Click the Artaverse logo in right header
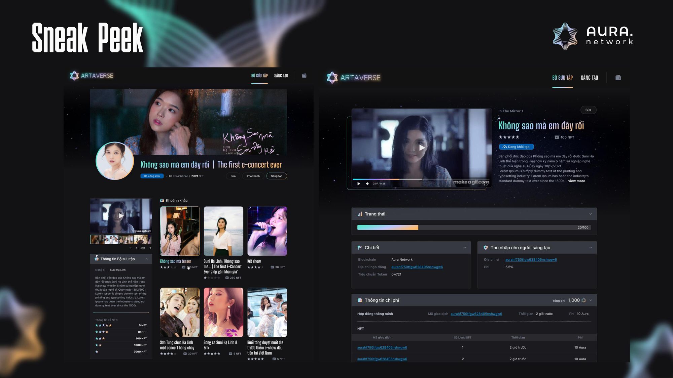The height and width of the screenshot is (378, 673). 353,78
